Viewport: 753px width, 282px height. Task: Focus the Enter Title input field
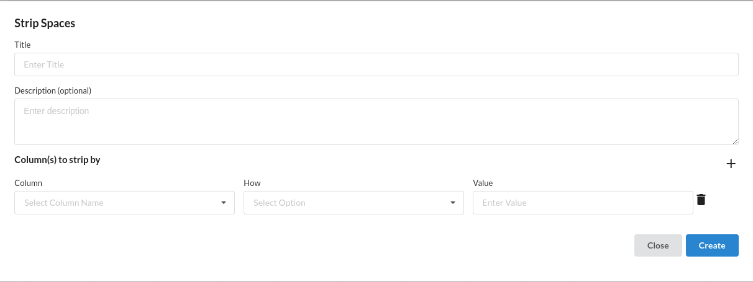pyautogui.click(x=376, y=64)
